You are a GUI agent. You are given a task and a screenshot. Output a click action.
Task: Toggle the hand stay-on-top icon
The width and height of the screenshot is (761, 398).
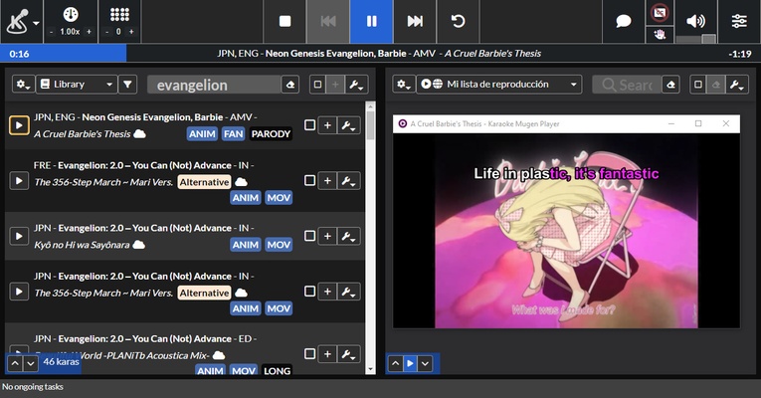coord(661,34)
